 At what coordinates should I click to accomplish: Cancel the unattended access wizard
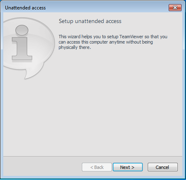(163, 167)
